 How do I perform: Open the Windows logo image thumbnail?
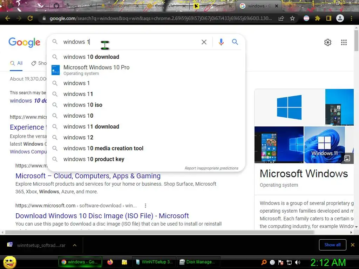point(289,107)
